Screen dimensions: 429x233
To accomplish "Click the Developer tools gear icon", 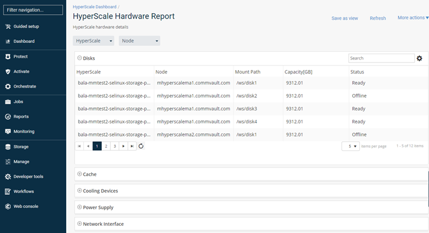I will click(8, 176).
